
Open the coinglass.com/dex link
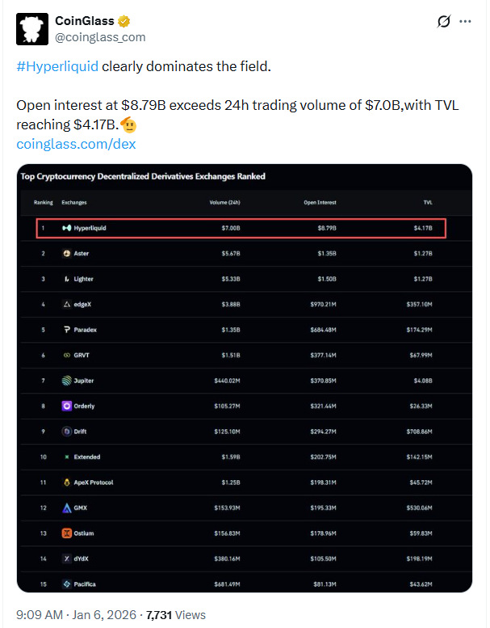[76, 144]
